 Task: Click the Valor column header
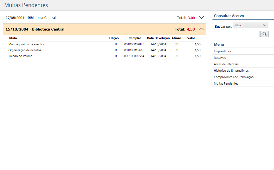click(x=191, y=38)
